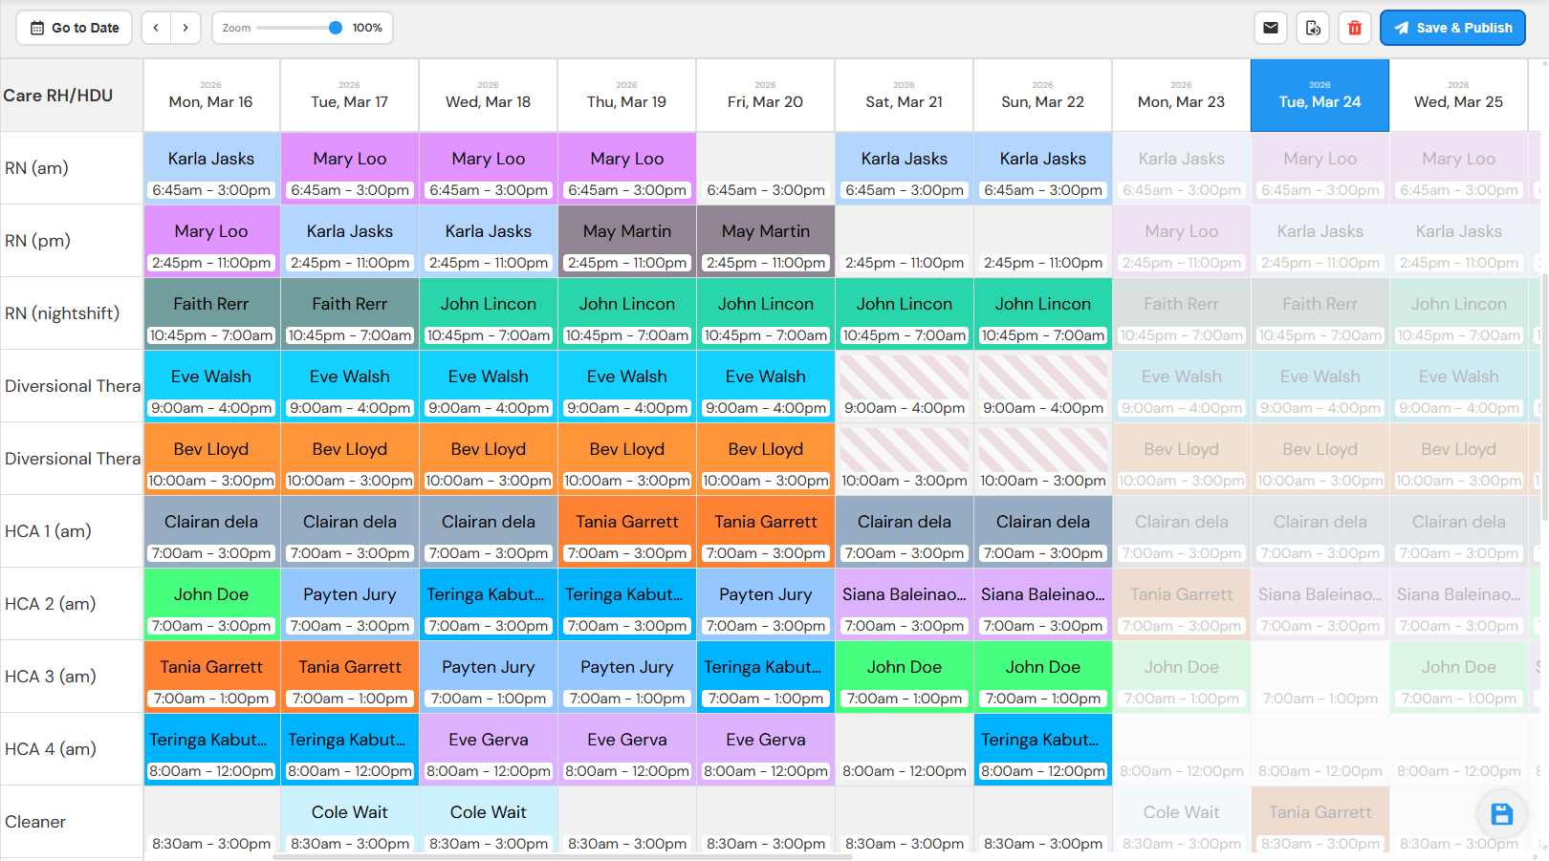
Task: Navigate back using the left chevron icon
Action: (156, 28)
